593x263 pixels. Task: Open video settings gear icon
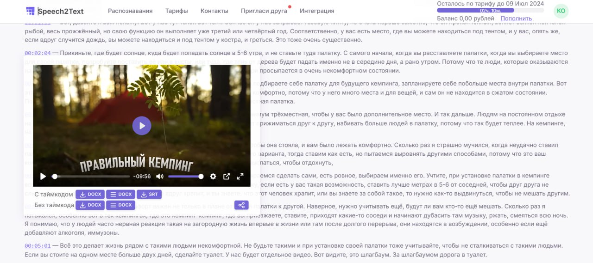[x=213, y=176]
